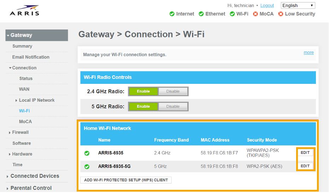Image resolution: width=329 pixels, height=193 pixels.
Task: Open the English language dropdown
Action: [298, 5]
